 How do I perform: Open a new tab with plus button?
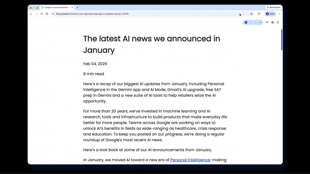point(77,8)
